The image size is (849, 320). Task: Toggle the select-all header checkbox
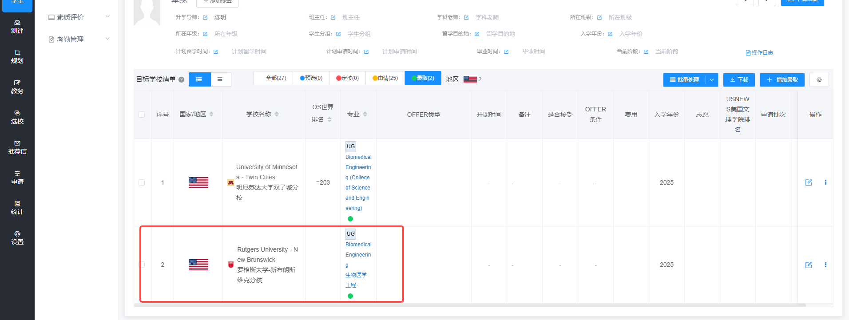(142, 115)
